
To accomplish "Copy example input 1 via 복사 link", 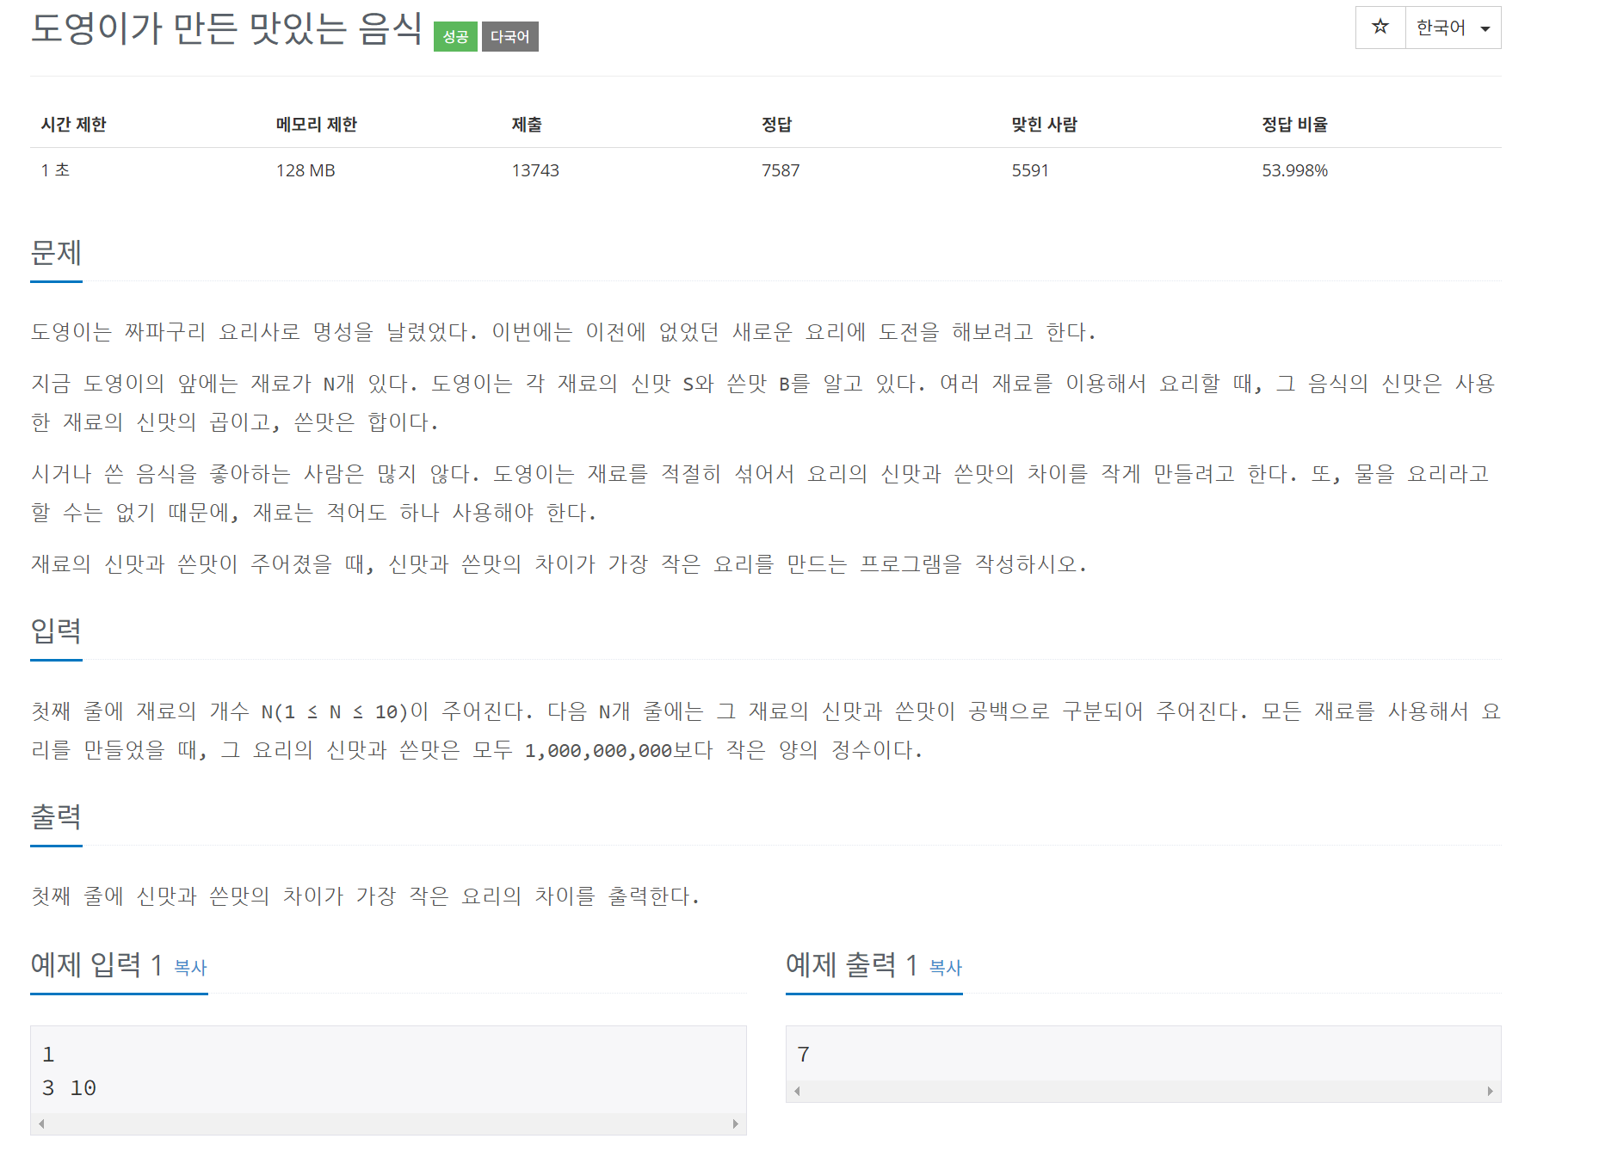I will pos(190,967).
